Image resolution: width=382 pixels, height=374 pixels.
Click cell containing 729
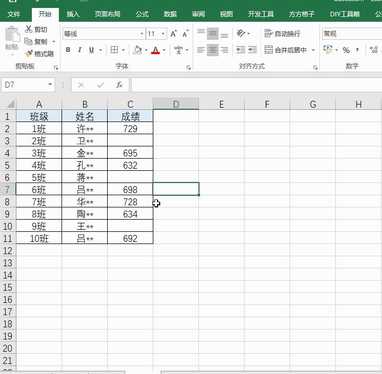131,128
